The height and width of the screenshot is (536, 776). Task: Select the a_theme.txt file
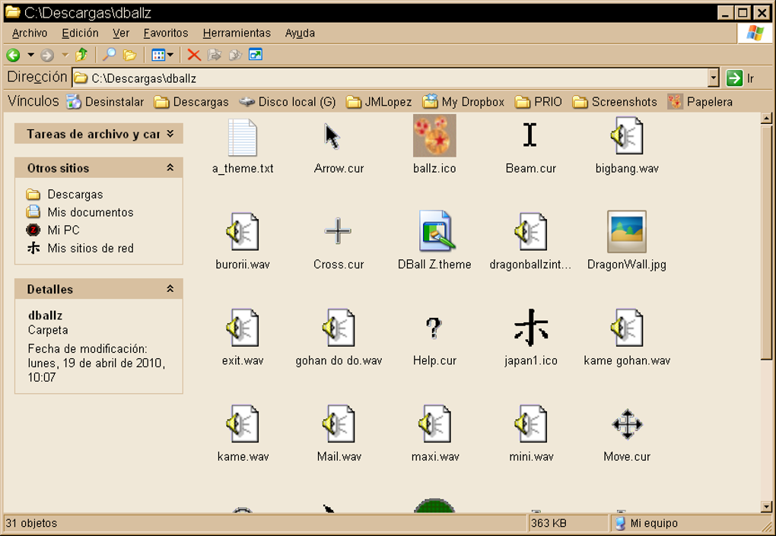coord(243,147)
